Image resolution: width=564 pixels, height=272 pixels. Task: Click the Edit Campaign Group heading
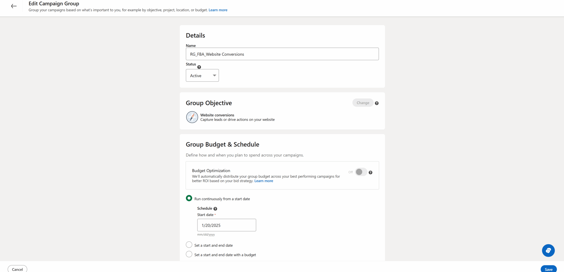point(54,4)
